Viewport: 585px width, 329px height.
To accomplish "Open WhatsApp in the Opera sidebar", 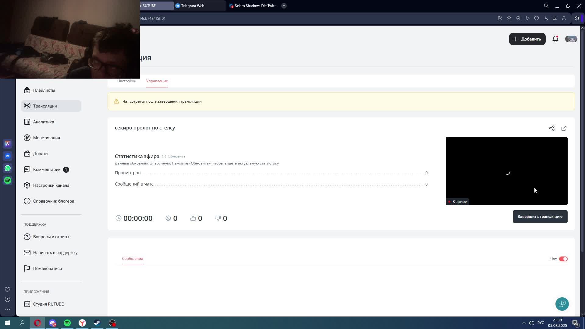I will pyautogui.click(x=8, y=168).
